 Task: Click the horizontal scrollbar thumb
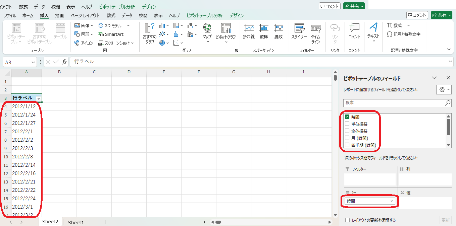coord(218,222)
